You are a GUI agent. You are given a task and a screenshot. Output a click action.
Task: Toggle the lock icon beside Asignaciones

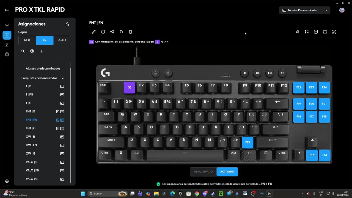pos(67,24)
